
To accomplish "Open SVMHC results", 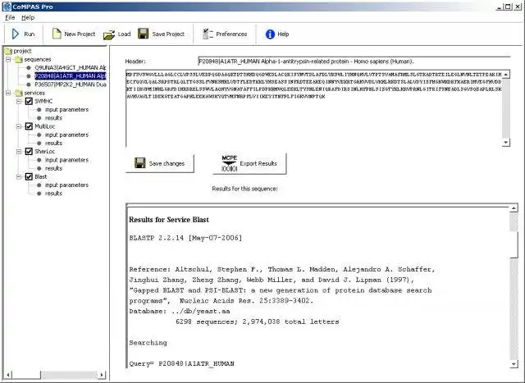I will pyautogui.click(x=53, y=118).
